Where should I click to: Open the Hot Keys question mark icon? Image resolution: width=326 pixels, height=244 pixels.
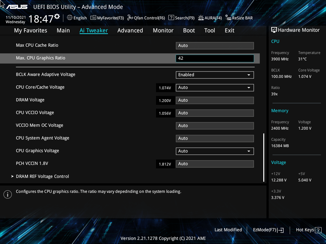point(318,230)
